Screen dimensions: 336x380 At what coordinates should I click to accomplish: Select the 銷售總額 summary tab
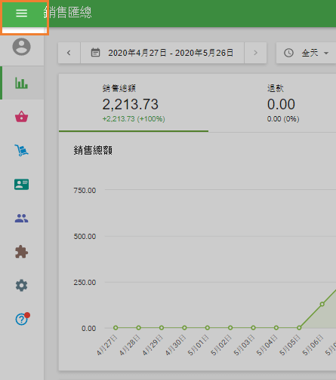click(x=134, y=103)
